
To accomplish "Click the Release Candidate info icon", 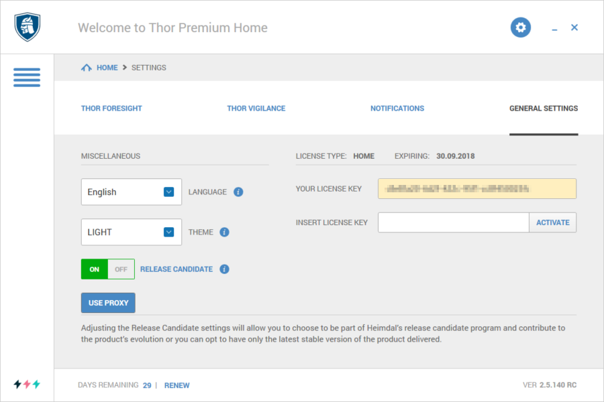I will click(225, 269).
